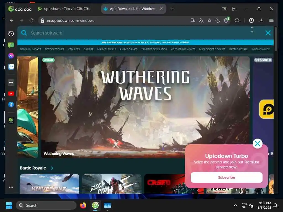Open a new browser tab
283x212 pixels.
[x=172, y=9]
